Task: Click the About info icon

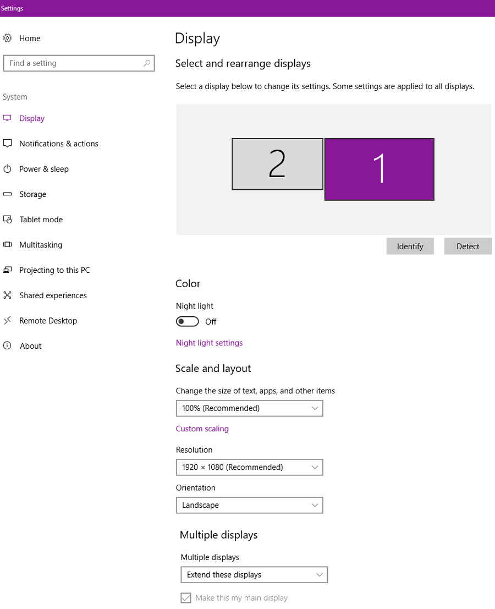Action: [x=7, y=345]
